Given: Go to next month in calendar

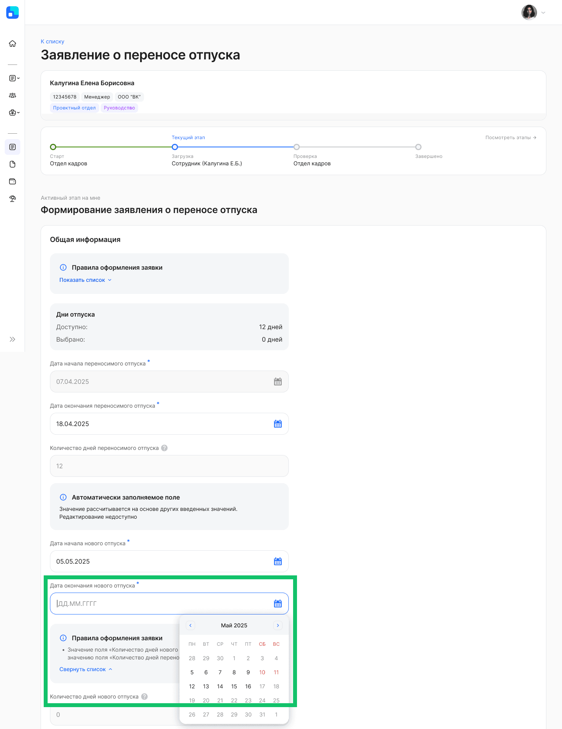Looking at the screenshot, I should 278,625.
